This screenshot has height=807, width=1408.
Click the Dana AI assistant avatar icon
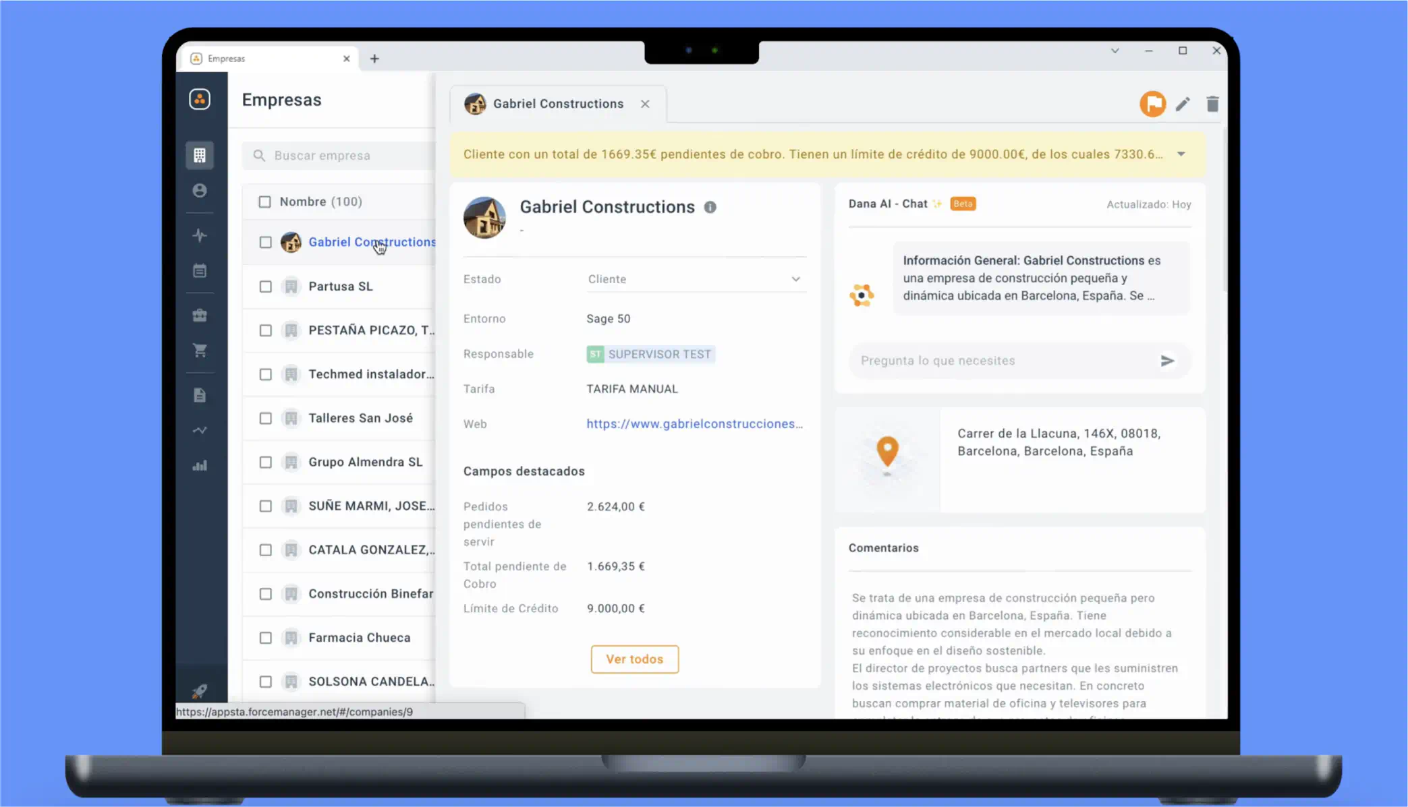click(862, 295)
